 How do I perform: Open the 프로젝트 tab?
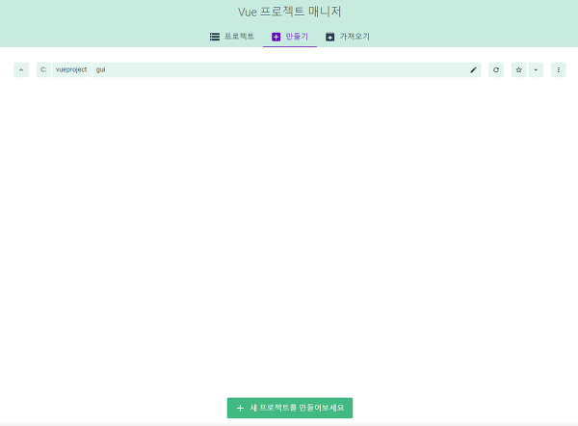(x=232, y=37)
